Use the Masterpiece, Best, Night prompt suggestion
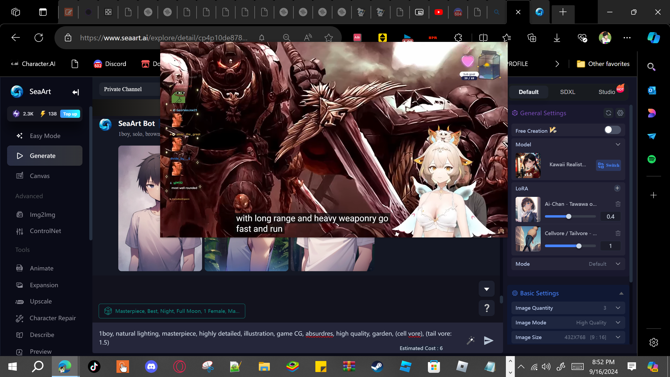Image resolution: width=670 pixels, height=377 pixels. point(172,311)
